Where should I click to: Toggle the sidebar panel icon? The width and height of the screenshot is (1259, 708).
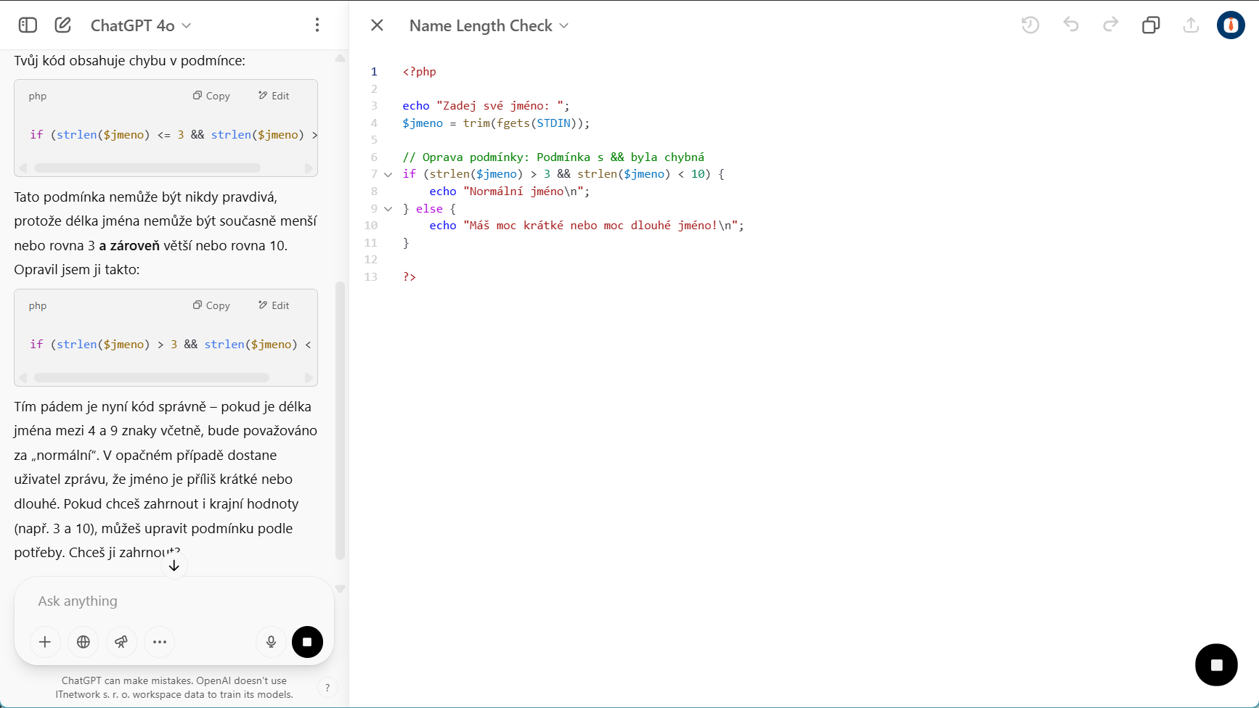click(28, 25)
